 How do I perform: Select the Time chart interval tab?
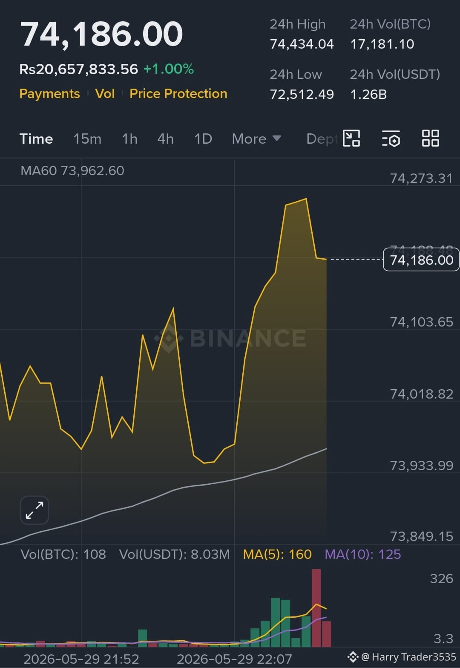pos(36,139)
